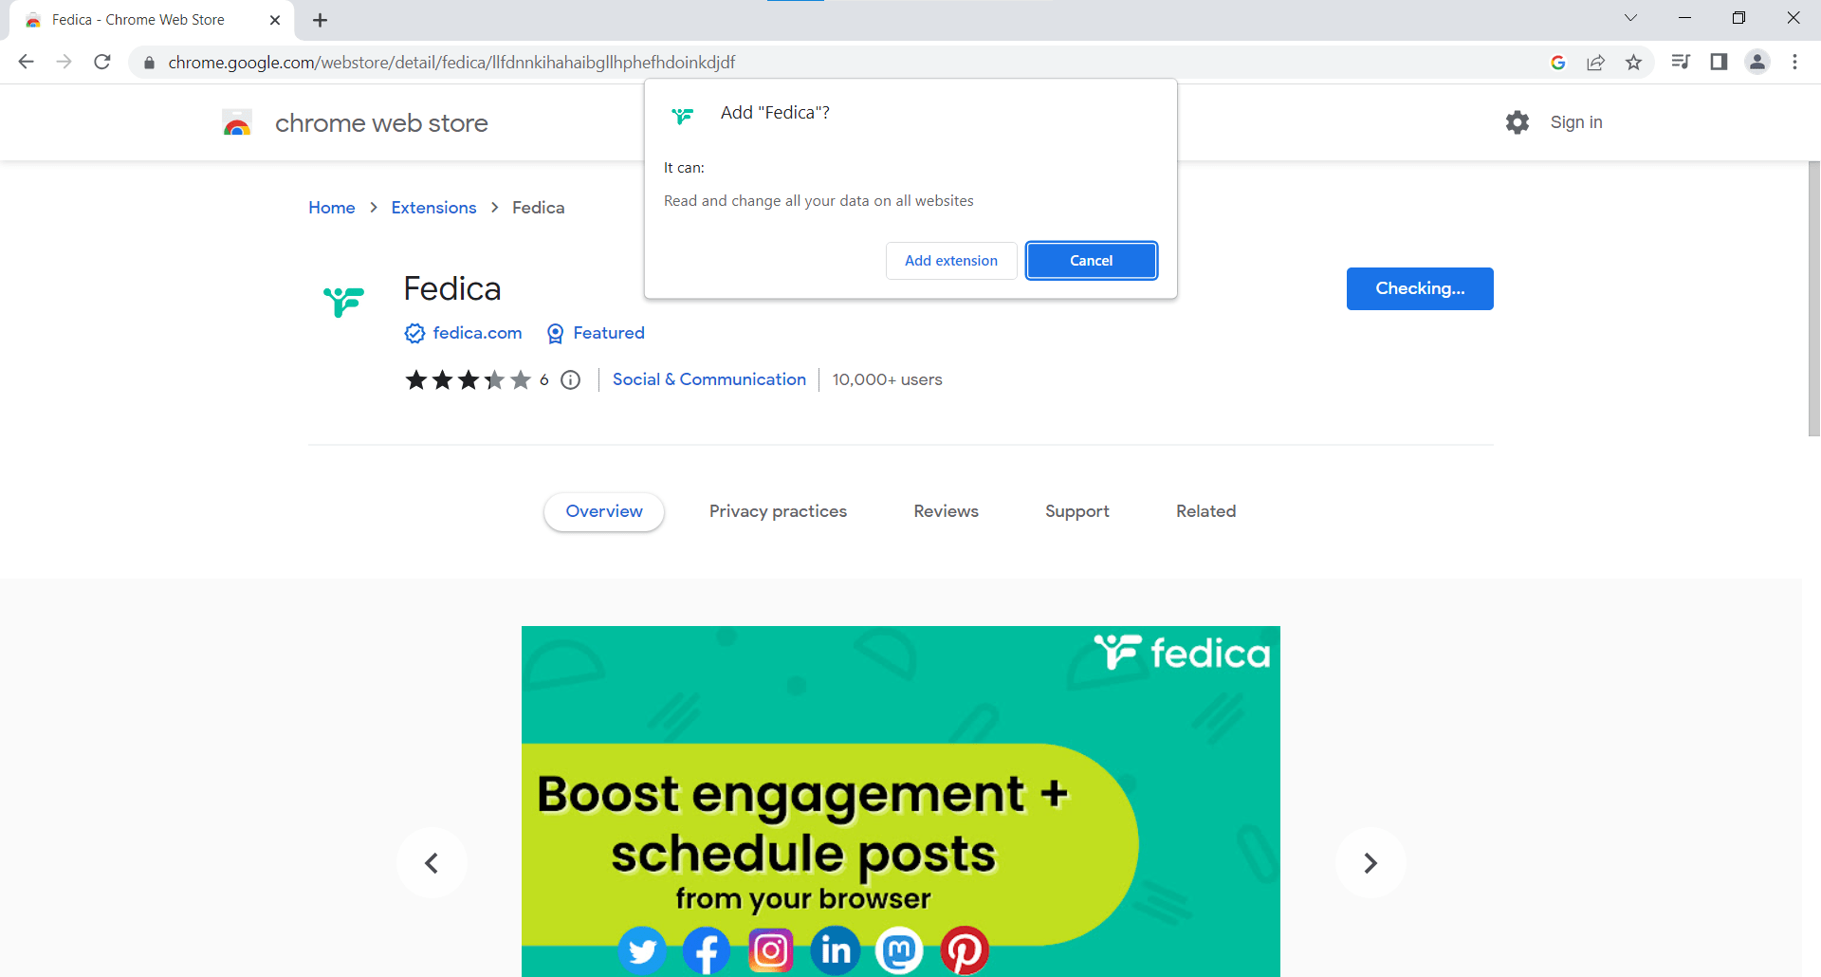Advance the carousel with the right arrow

pos(1370,862)
